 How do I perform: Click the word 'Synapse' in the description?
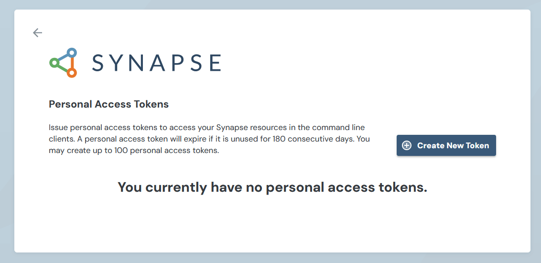[x=232, y=127]
